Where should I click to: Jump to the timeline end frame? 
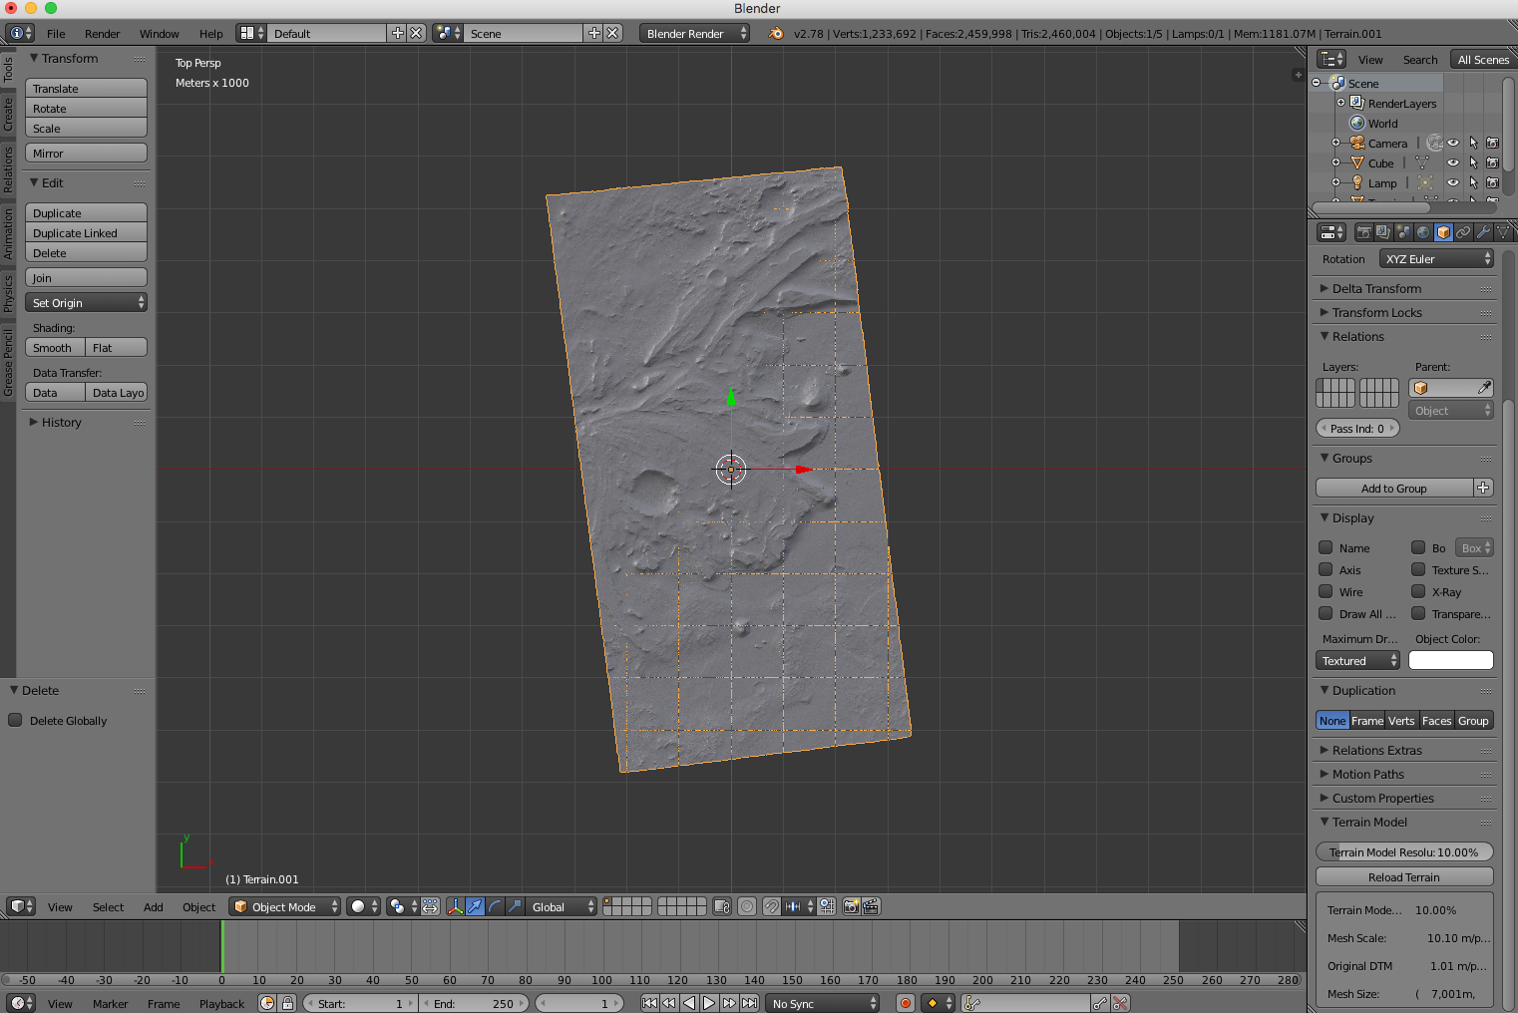click(749, 1003)
